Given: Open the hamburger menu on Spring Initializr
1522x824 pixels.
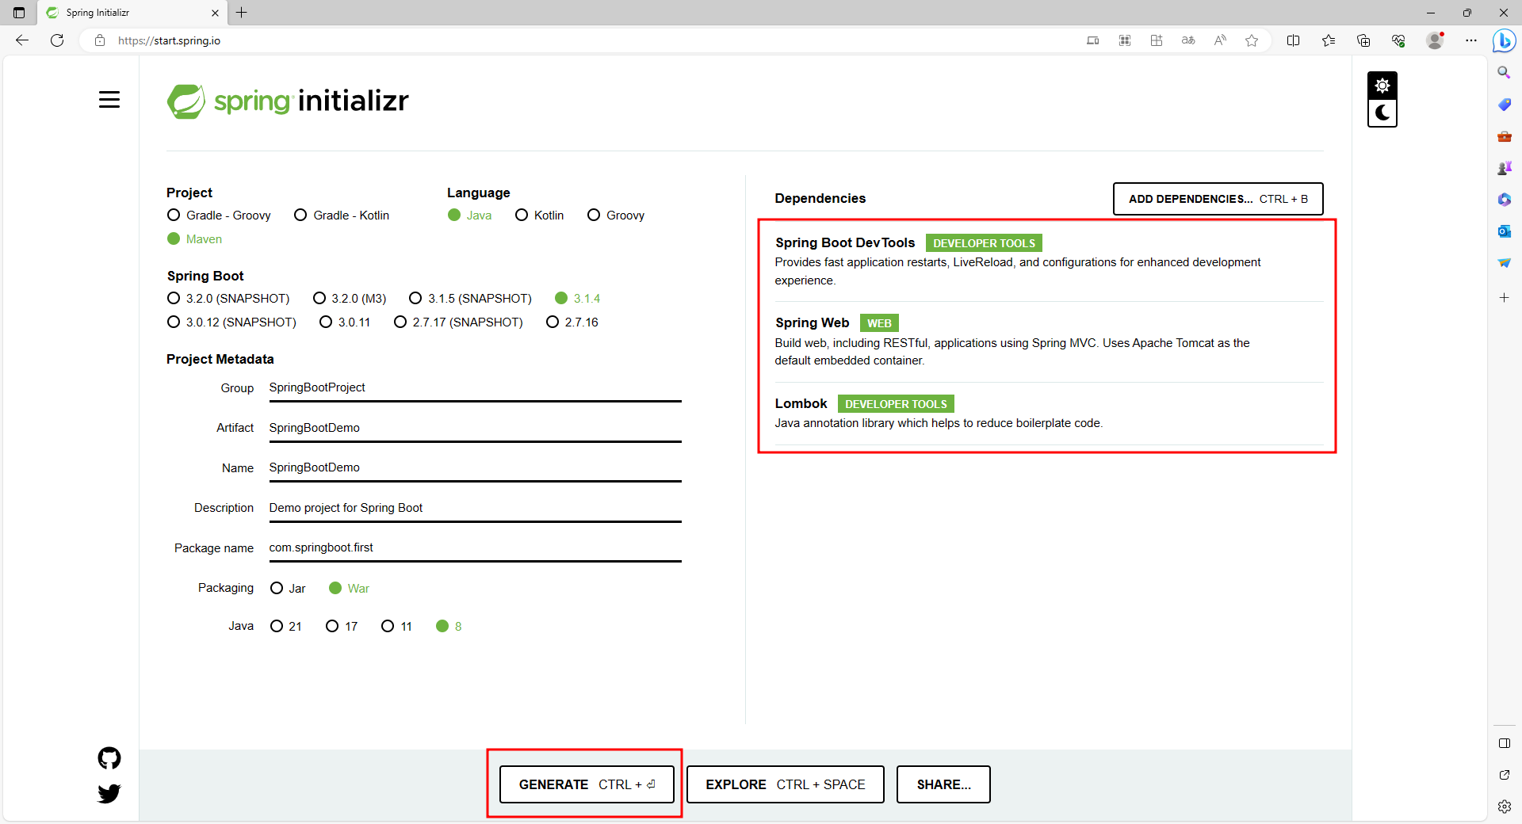Looking at the screenshot, I should (x=109, y=99).
